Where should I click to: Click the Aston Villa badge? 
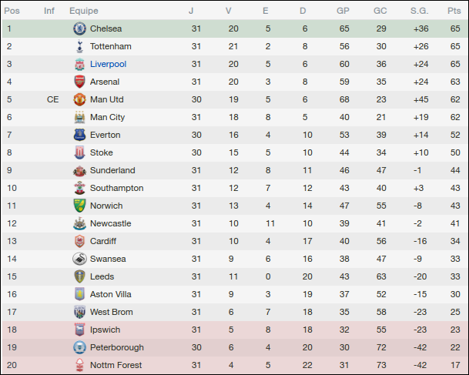coord(79,294)
